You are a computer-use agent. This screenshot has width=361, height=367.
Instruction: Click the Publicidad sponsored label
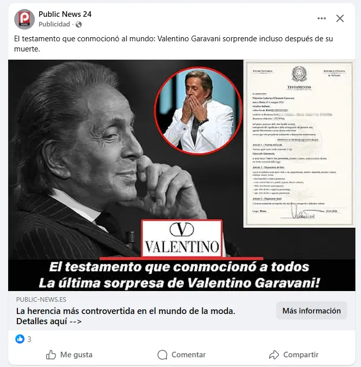54,24
